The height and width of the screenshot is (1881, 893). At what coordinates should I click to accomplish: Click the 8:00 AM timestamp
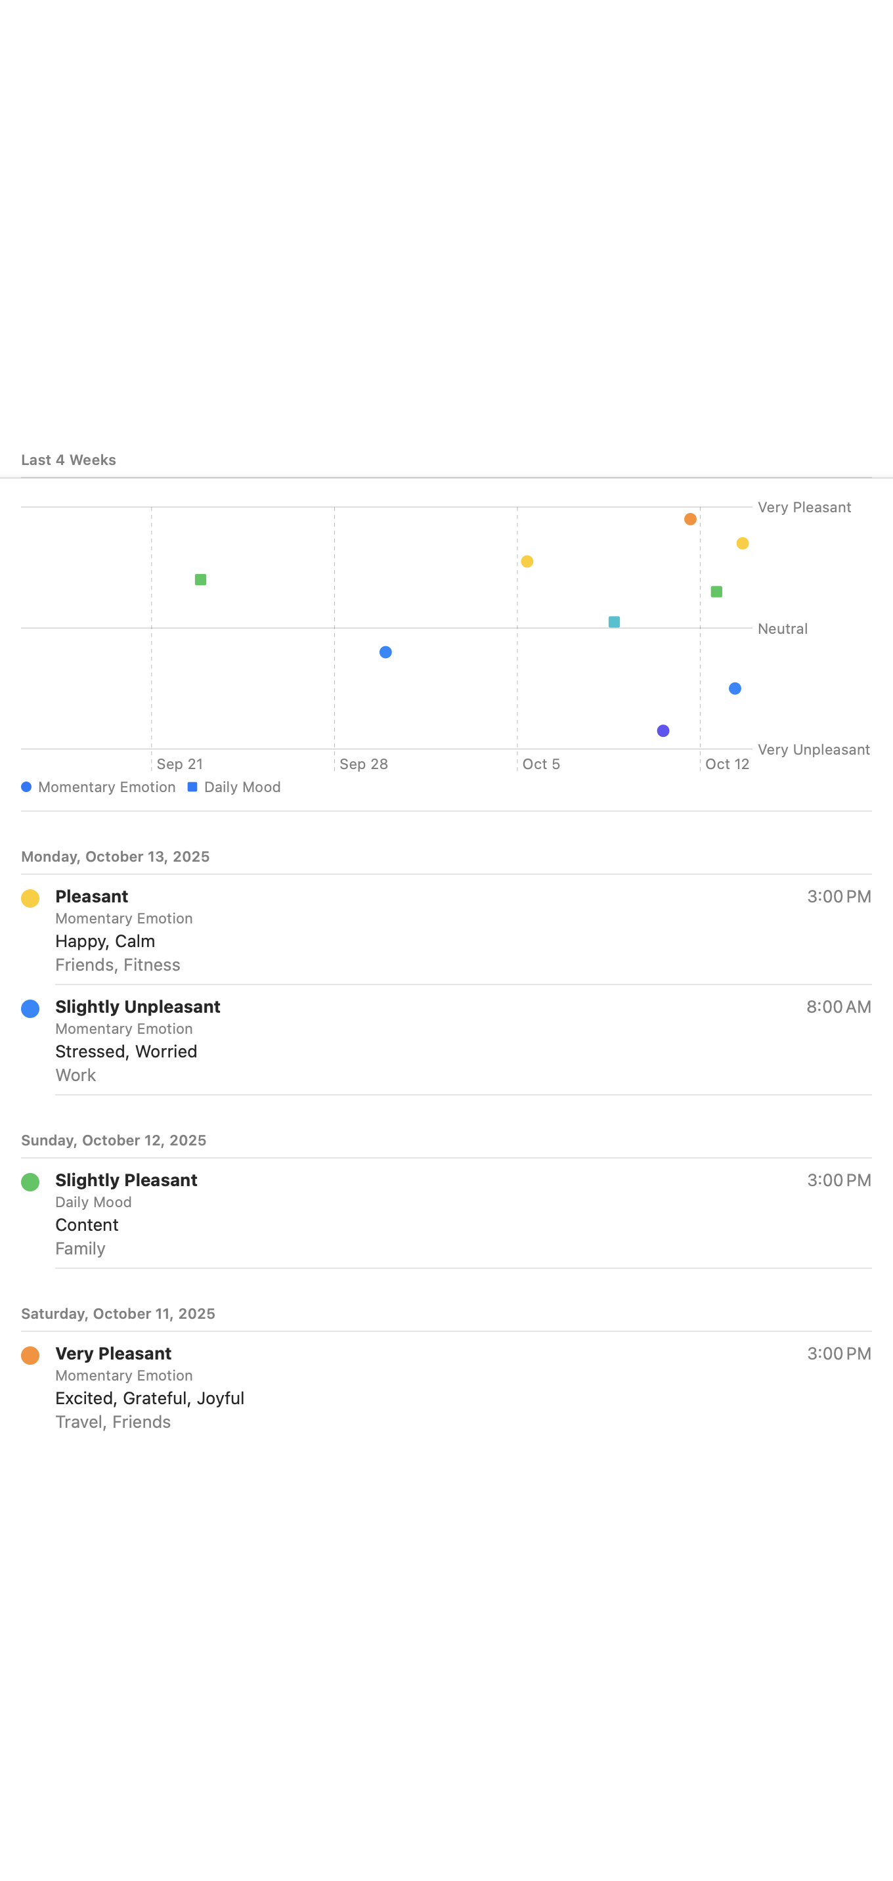[839, 1007]
